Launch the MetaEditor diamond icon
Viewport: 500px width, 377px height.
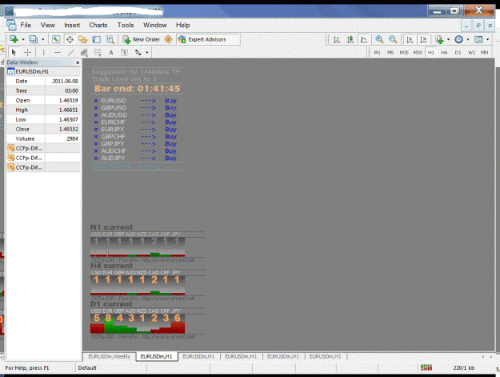pyautogui.click(x=168, y=39)
